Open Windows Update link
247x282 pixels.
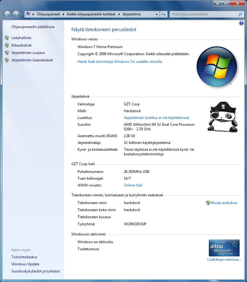pyautogui.click(x=25, y=264)
